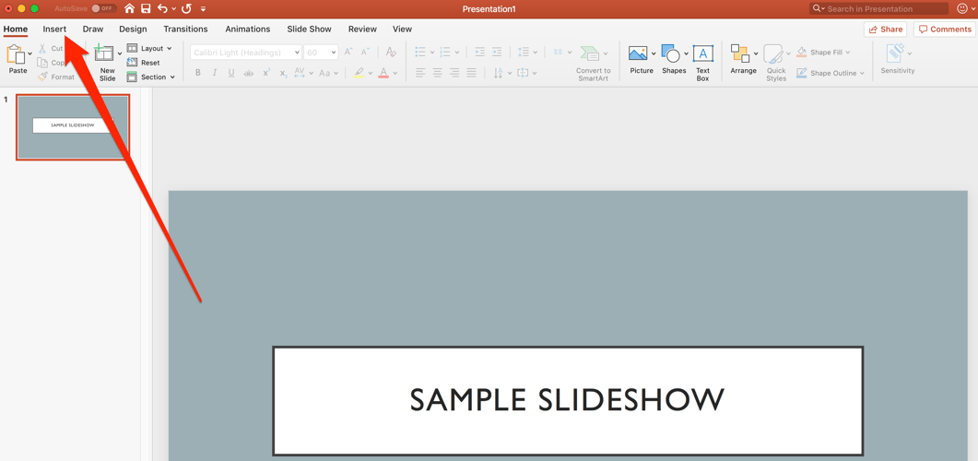Viewport: 978px width, 461px height.
Task: Click the Sensitivity icon
Action: click(x=896, y=53)
